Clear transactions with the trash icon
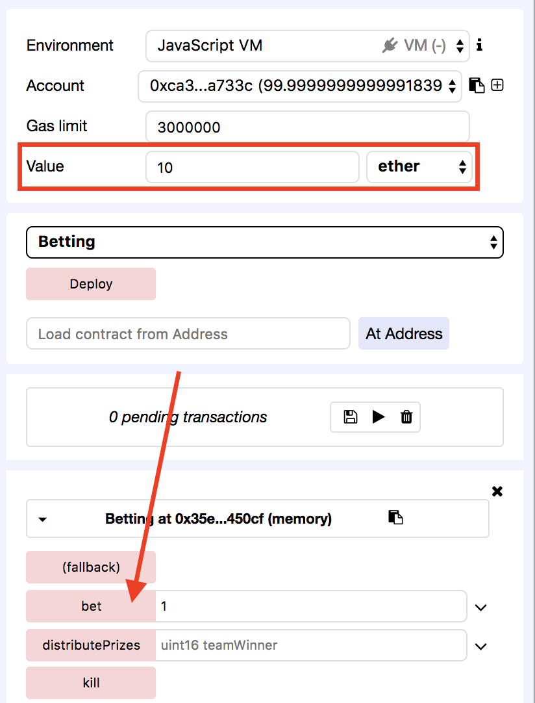 tap(406, 417)
